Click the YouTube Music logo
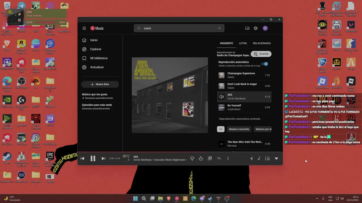This screenshot has width=362, height=203. tap(97, 28)
